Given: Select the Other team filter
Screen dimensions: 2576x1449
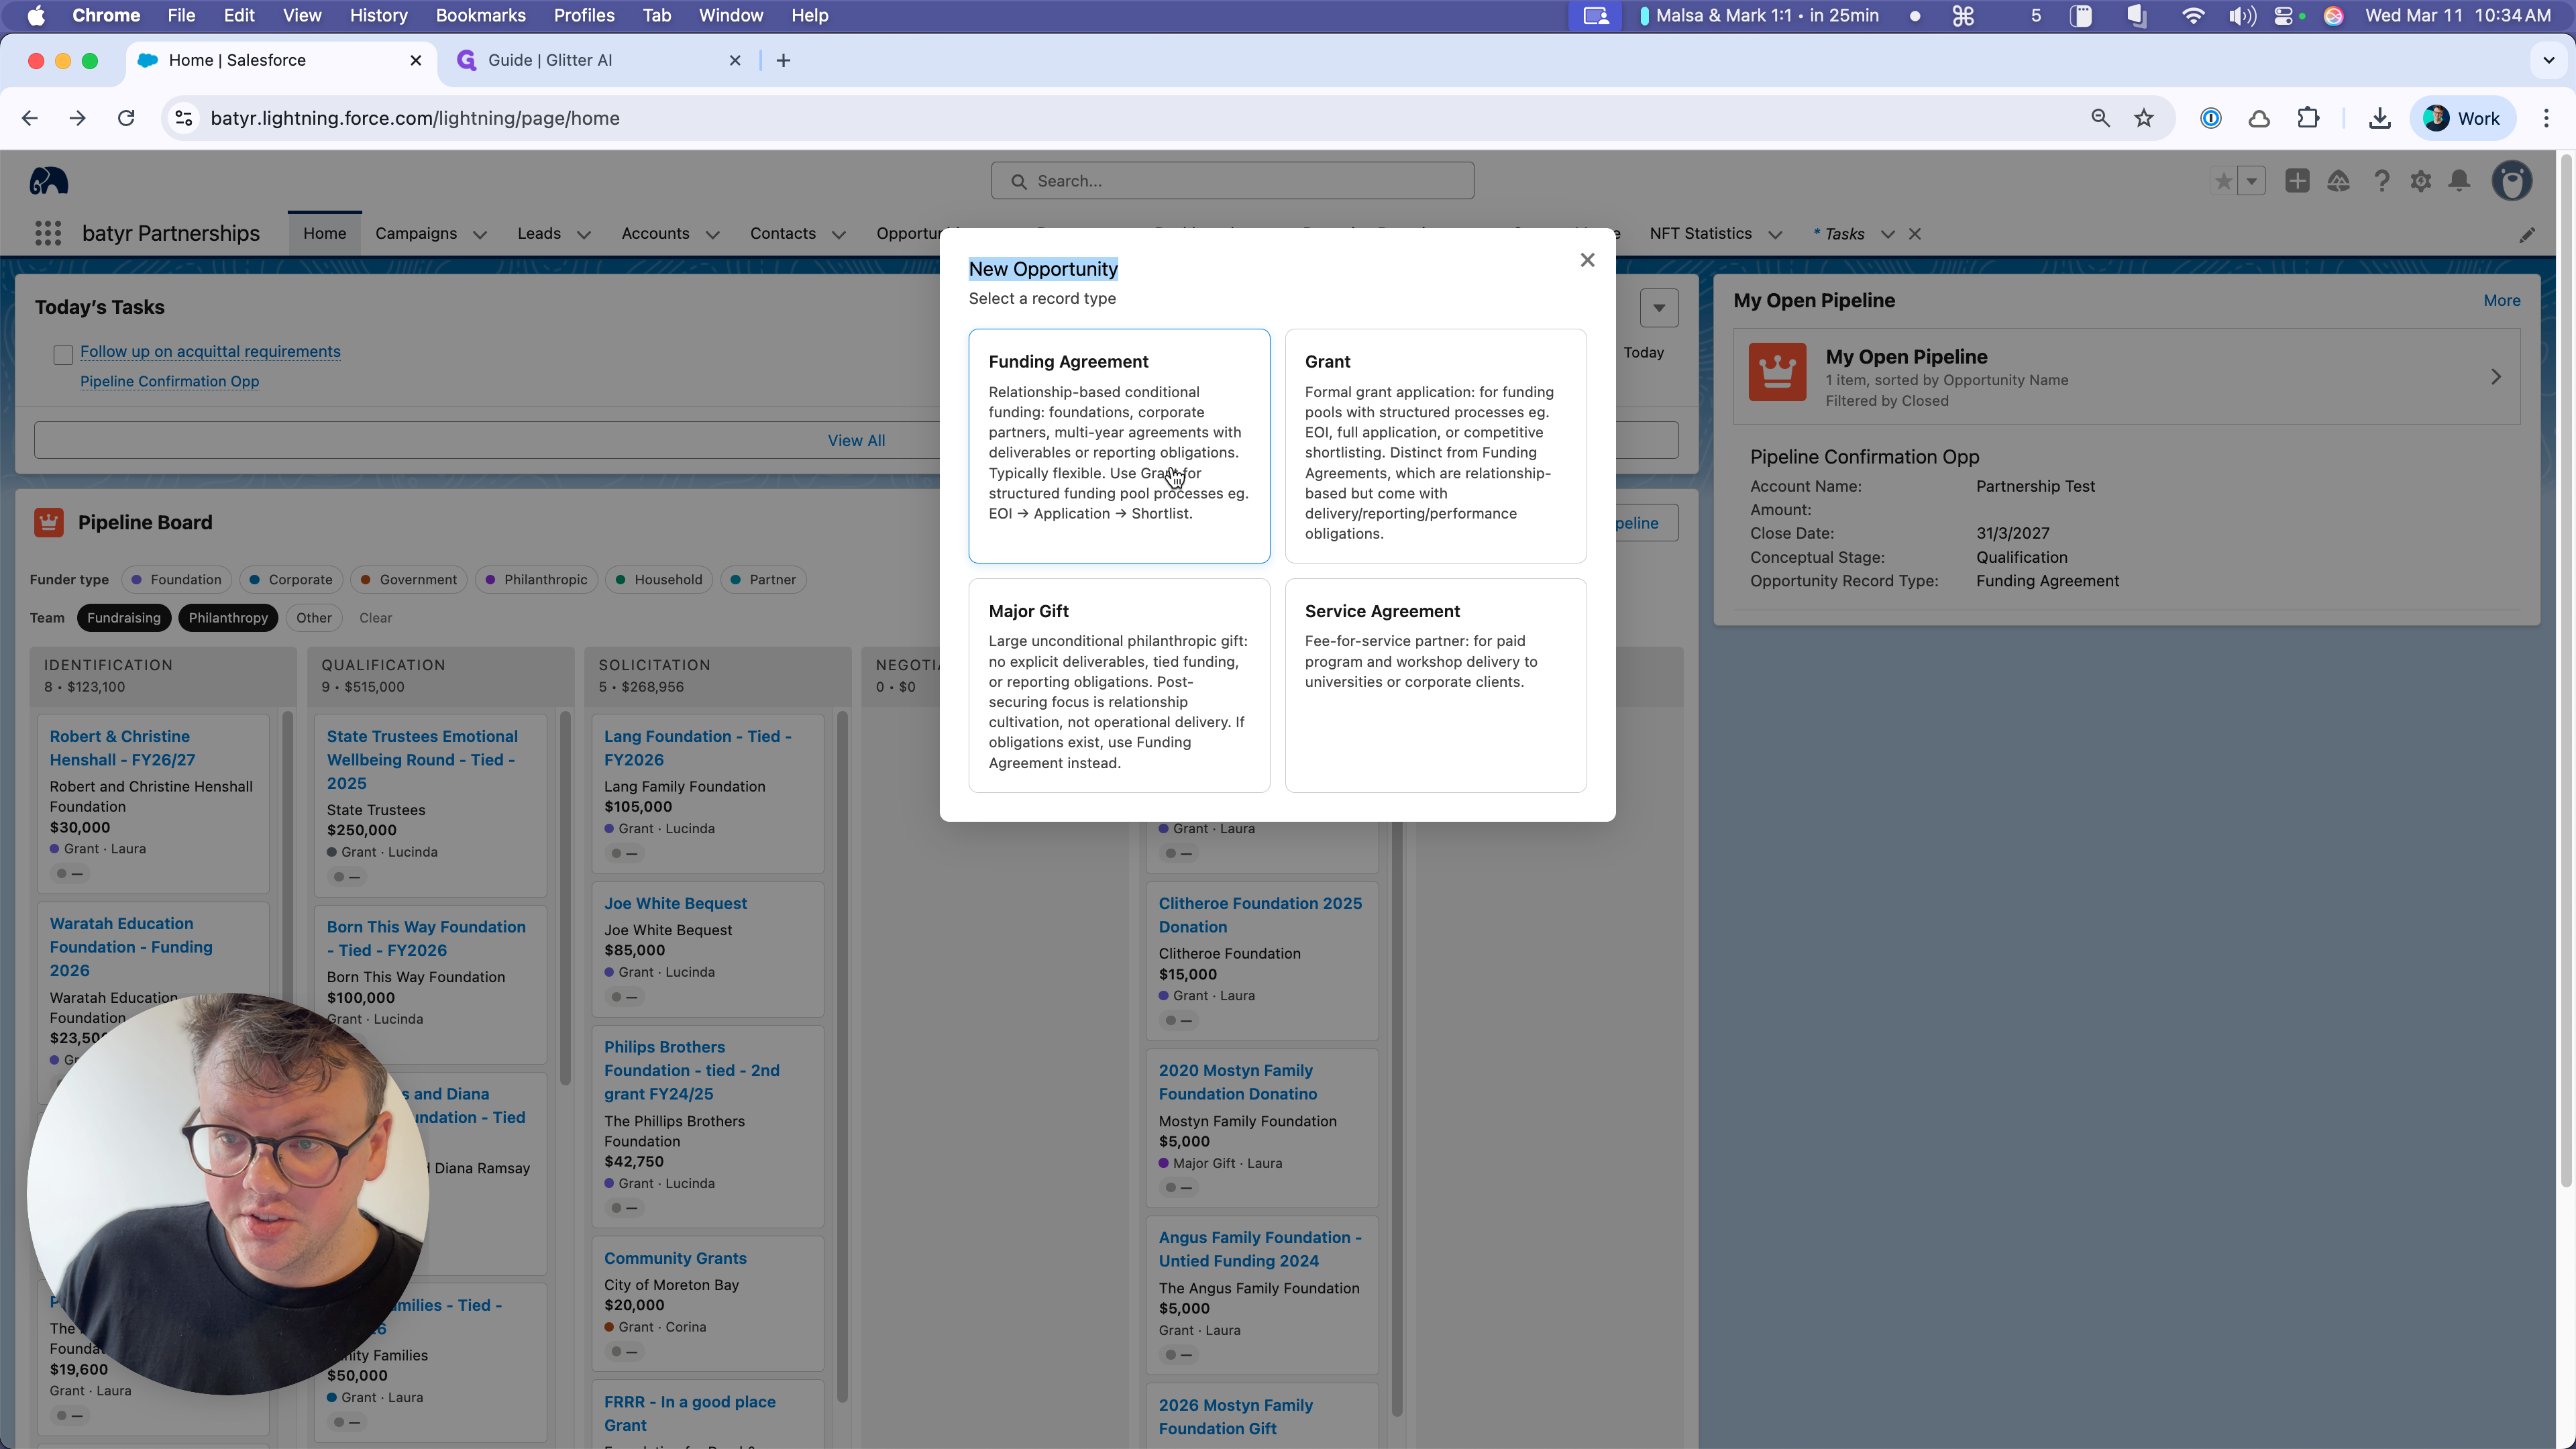Looking at the screenshot, I should pos(314,618).
